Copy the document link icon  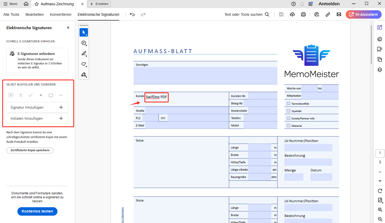[328, 14]
